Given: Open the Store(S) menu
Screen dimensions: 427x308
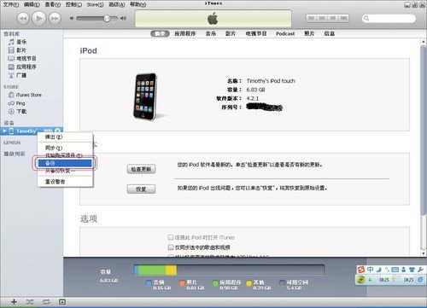Looking at the screenshot, I should 95,4.
